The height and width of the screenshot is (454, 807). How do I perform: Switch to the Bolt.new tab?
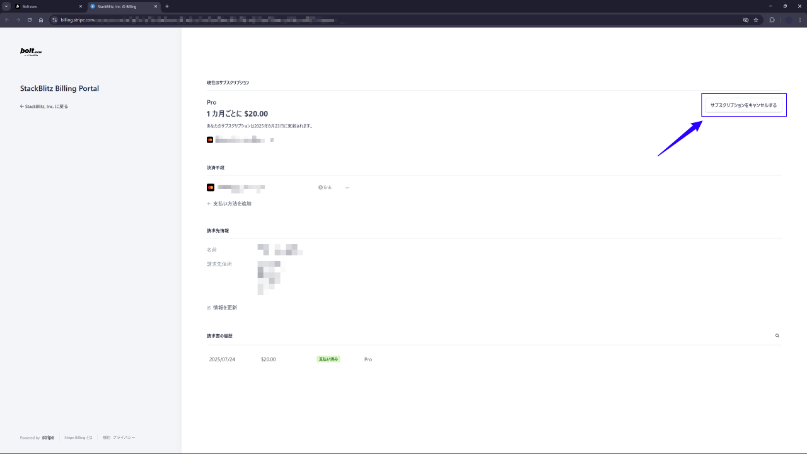49,6
